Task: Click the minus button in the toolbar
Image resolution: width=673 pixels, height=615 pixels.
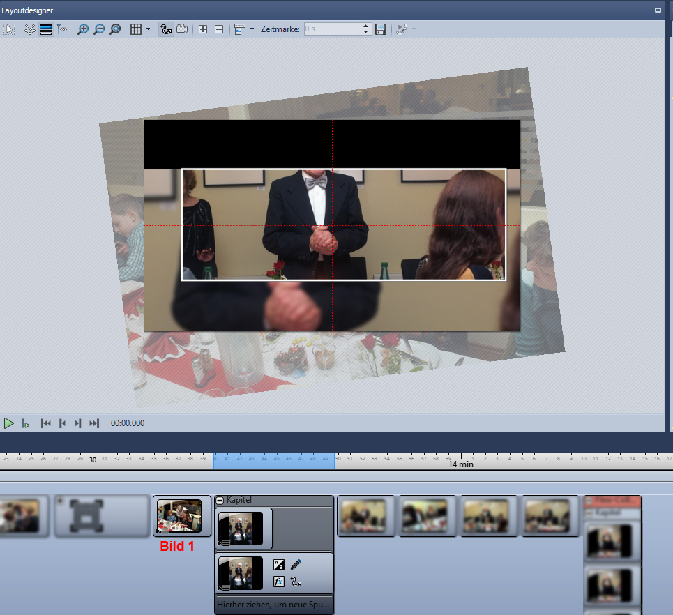Action: (x=218, y=29)
